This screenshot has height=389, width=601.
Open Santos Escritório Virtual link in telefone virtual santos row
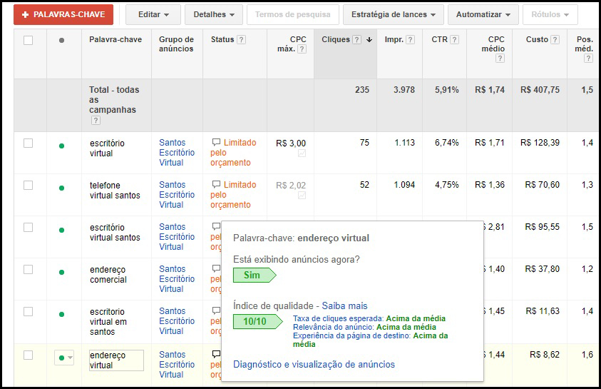click(177, 194)
